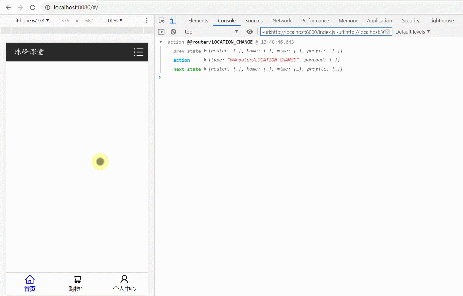Open the iPhone 6/7/8 device dropdown
The height and width of the screenshot is (296, 463).
point(32,21)
